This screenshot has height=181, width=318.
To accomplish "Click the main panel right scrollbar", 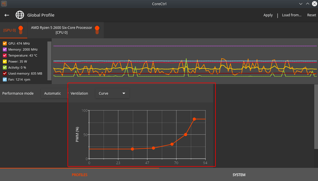I will tap(316, 117).
